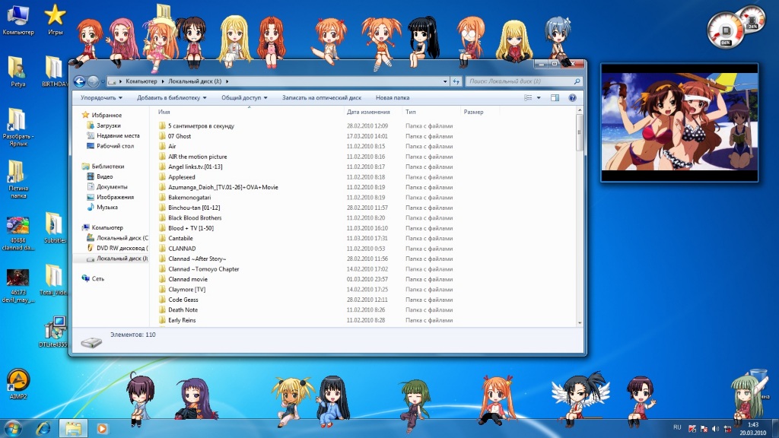The width and height of the screenshot is (779, 438).
Task: Sort by Дата изменения column header
Action: point(368,113)
